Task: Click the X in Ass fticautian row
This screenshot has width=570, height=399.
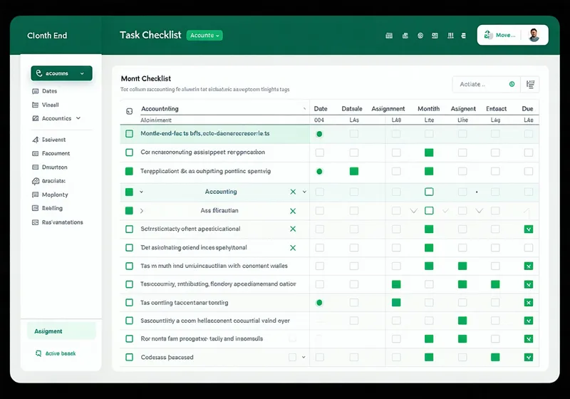Action: coord(293,211)
